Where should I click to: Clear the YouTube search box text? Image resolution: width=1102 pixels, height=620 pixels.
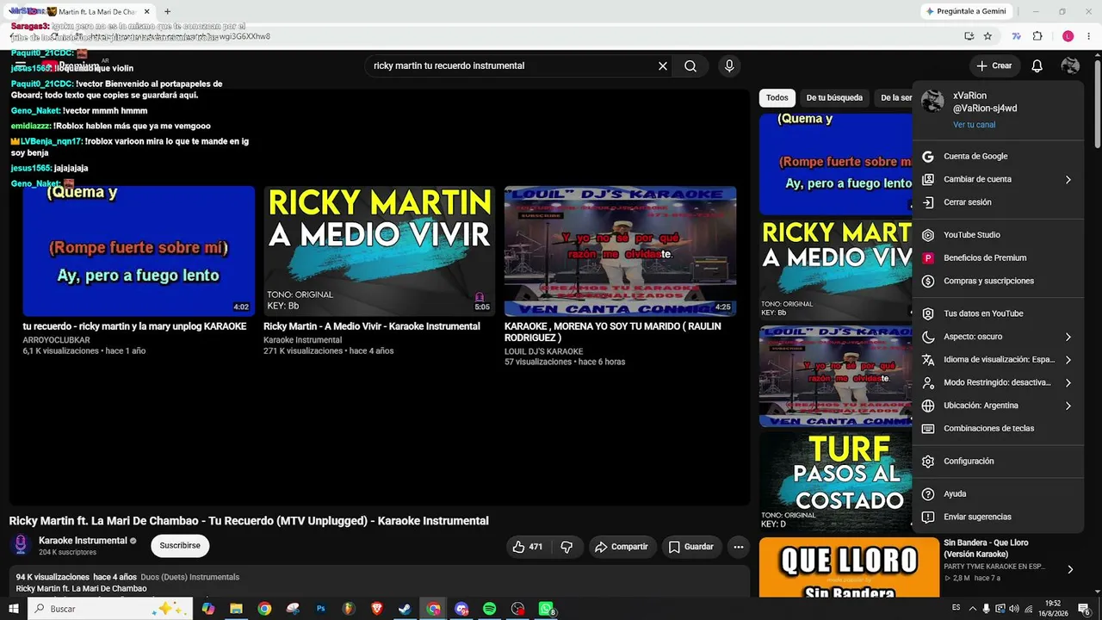click(663, 66)
